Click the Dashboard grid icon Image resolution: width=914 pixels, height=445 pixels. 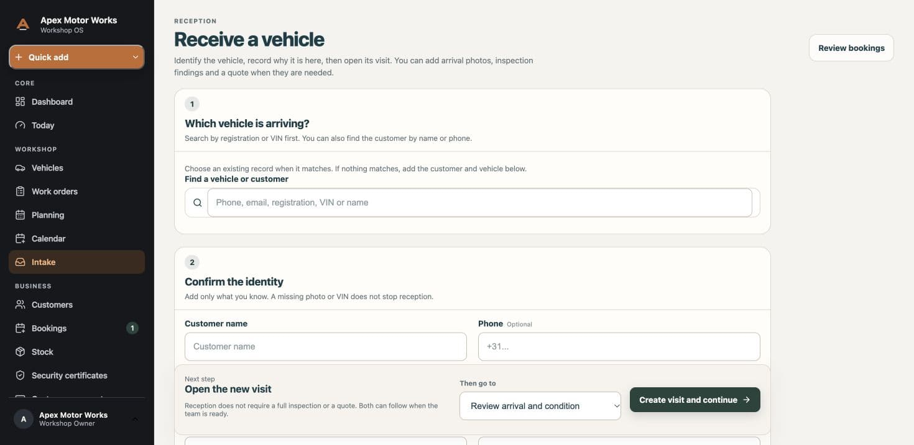pos(20,102)
